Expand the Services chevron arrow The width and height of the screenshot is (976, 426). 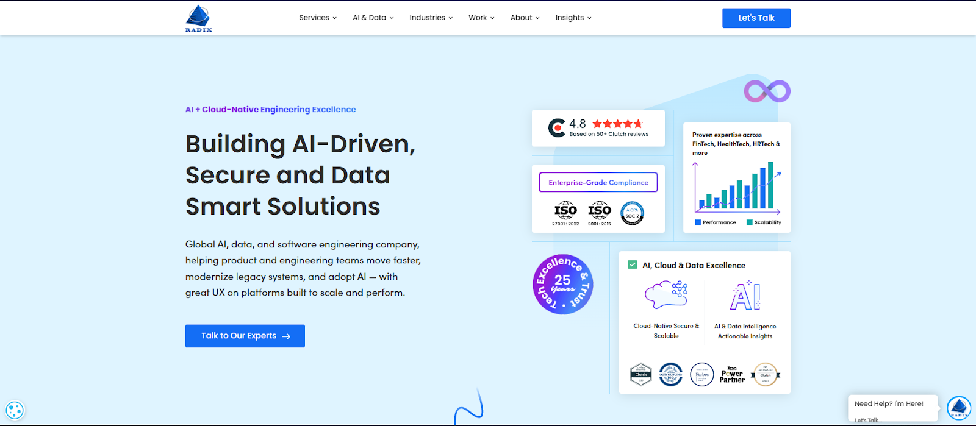click(334, 18)
